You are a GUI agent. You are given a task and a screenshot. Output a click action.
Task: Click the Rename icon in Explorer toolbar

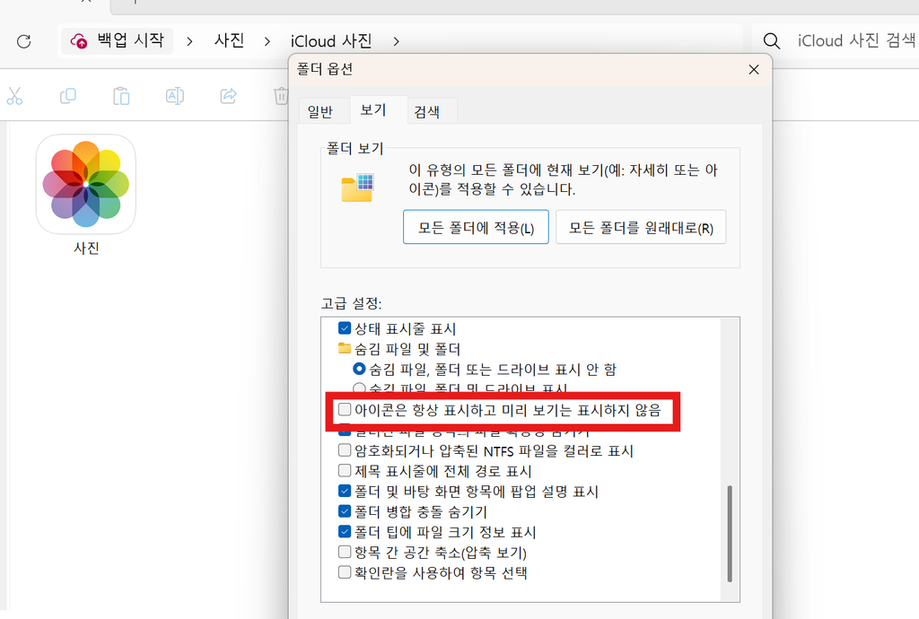[175, 96]
